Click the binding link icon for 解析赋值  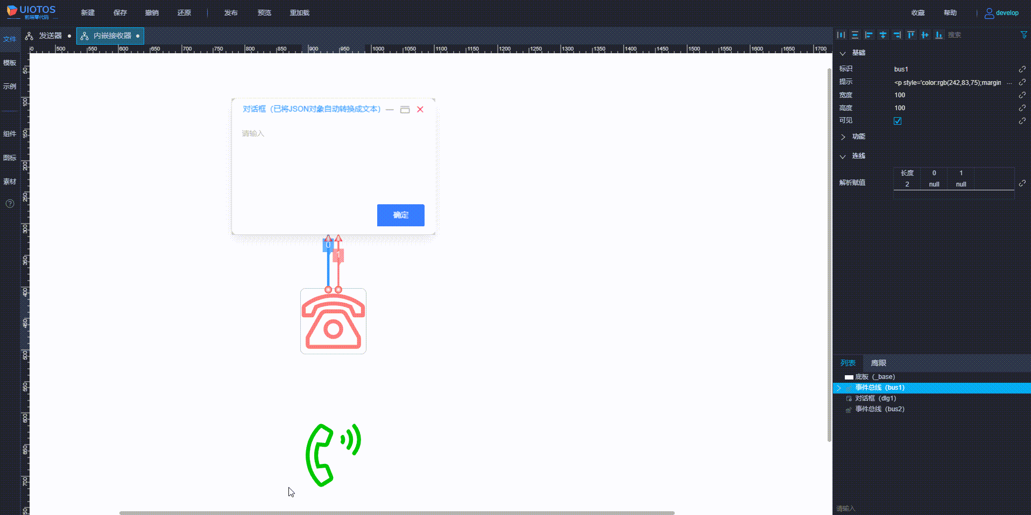click(x=1022, y=183)
